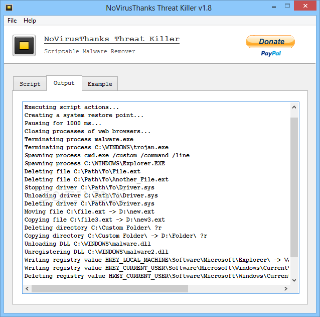Open the Help menu
Image resolution: width=320 pixels, height=317 pixels.
click(x=30, y=21)
